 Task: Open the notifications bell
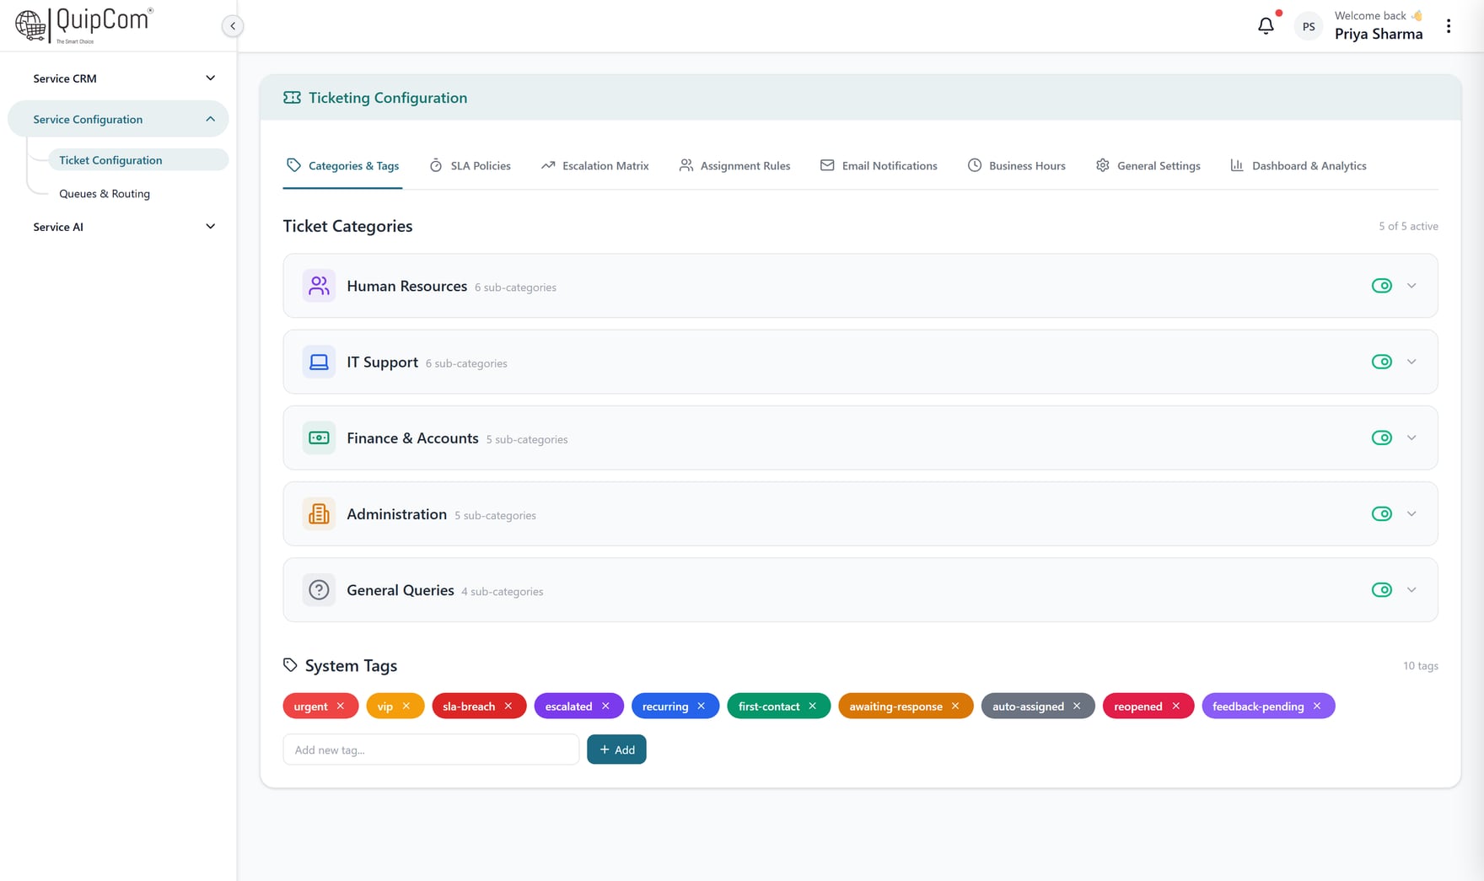(1266, 26)
